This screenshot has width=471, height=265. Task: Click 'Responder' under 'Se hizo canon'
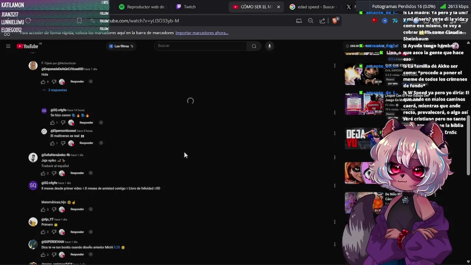pyautogui.click(x=86, y=123)
